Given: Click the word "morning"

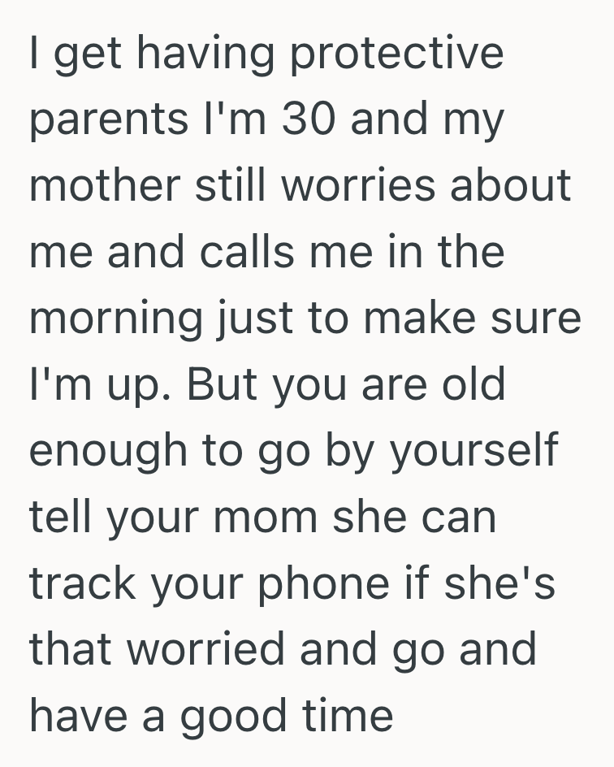Looking at the screenshot, I should tap(118, 320).
